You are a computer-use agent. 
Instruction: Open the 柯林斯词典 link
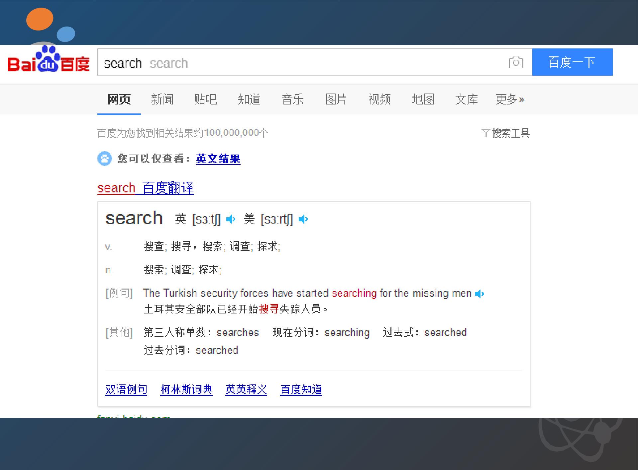tap(186, 389)
